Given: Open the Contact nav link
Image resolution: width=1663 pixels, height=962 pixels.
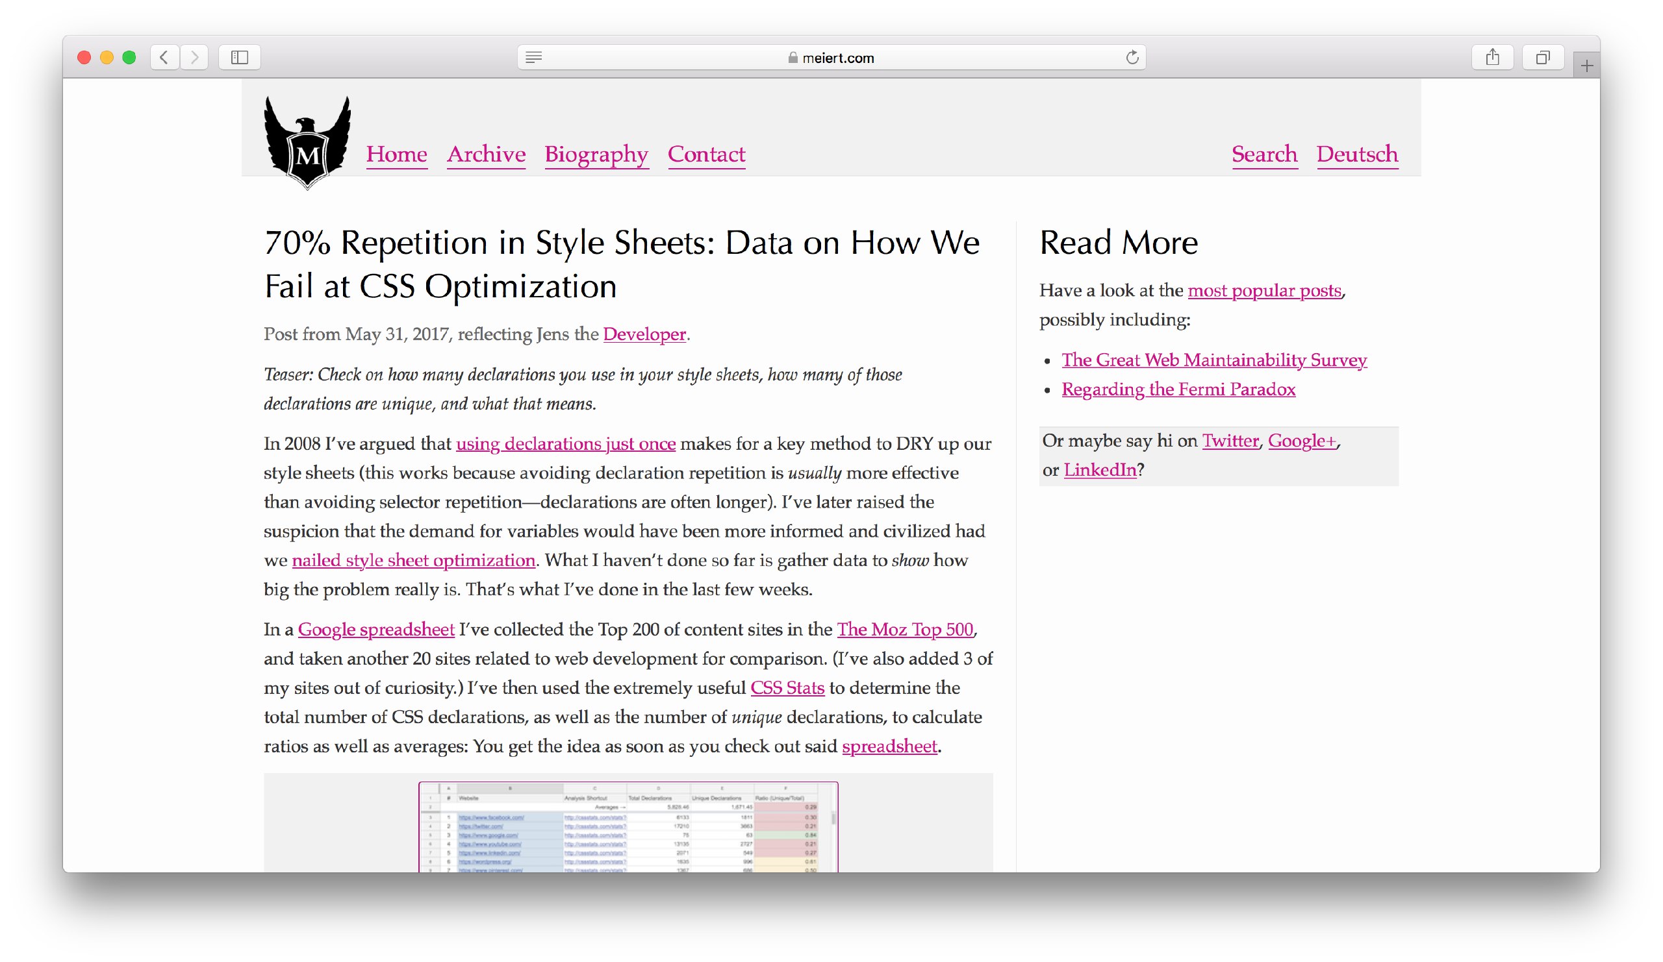Looking at the screenshot, I should tap(707, 154).
